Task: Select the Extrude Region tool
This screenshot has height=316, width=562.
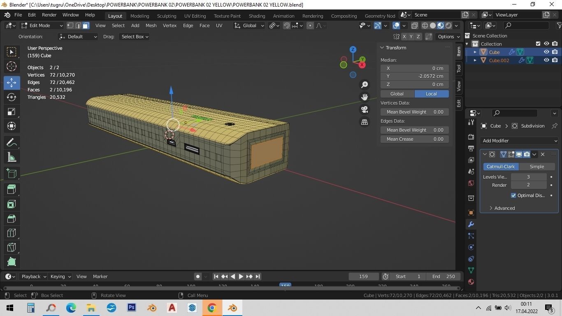Action: pyautogui.click(x=12, y=189)
